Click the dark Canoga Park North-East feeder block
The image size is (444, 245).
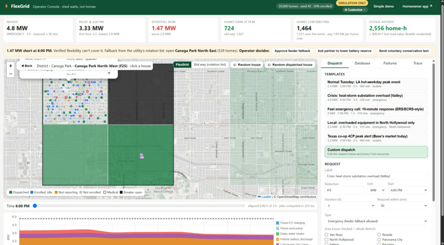140,94
